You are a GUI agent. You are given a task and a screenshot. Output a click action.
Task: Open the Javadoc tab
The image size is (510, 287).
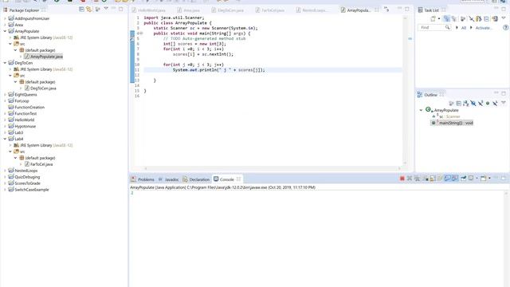click(168, 179)
